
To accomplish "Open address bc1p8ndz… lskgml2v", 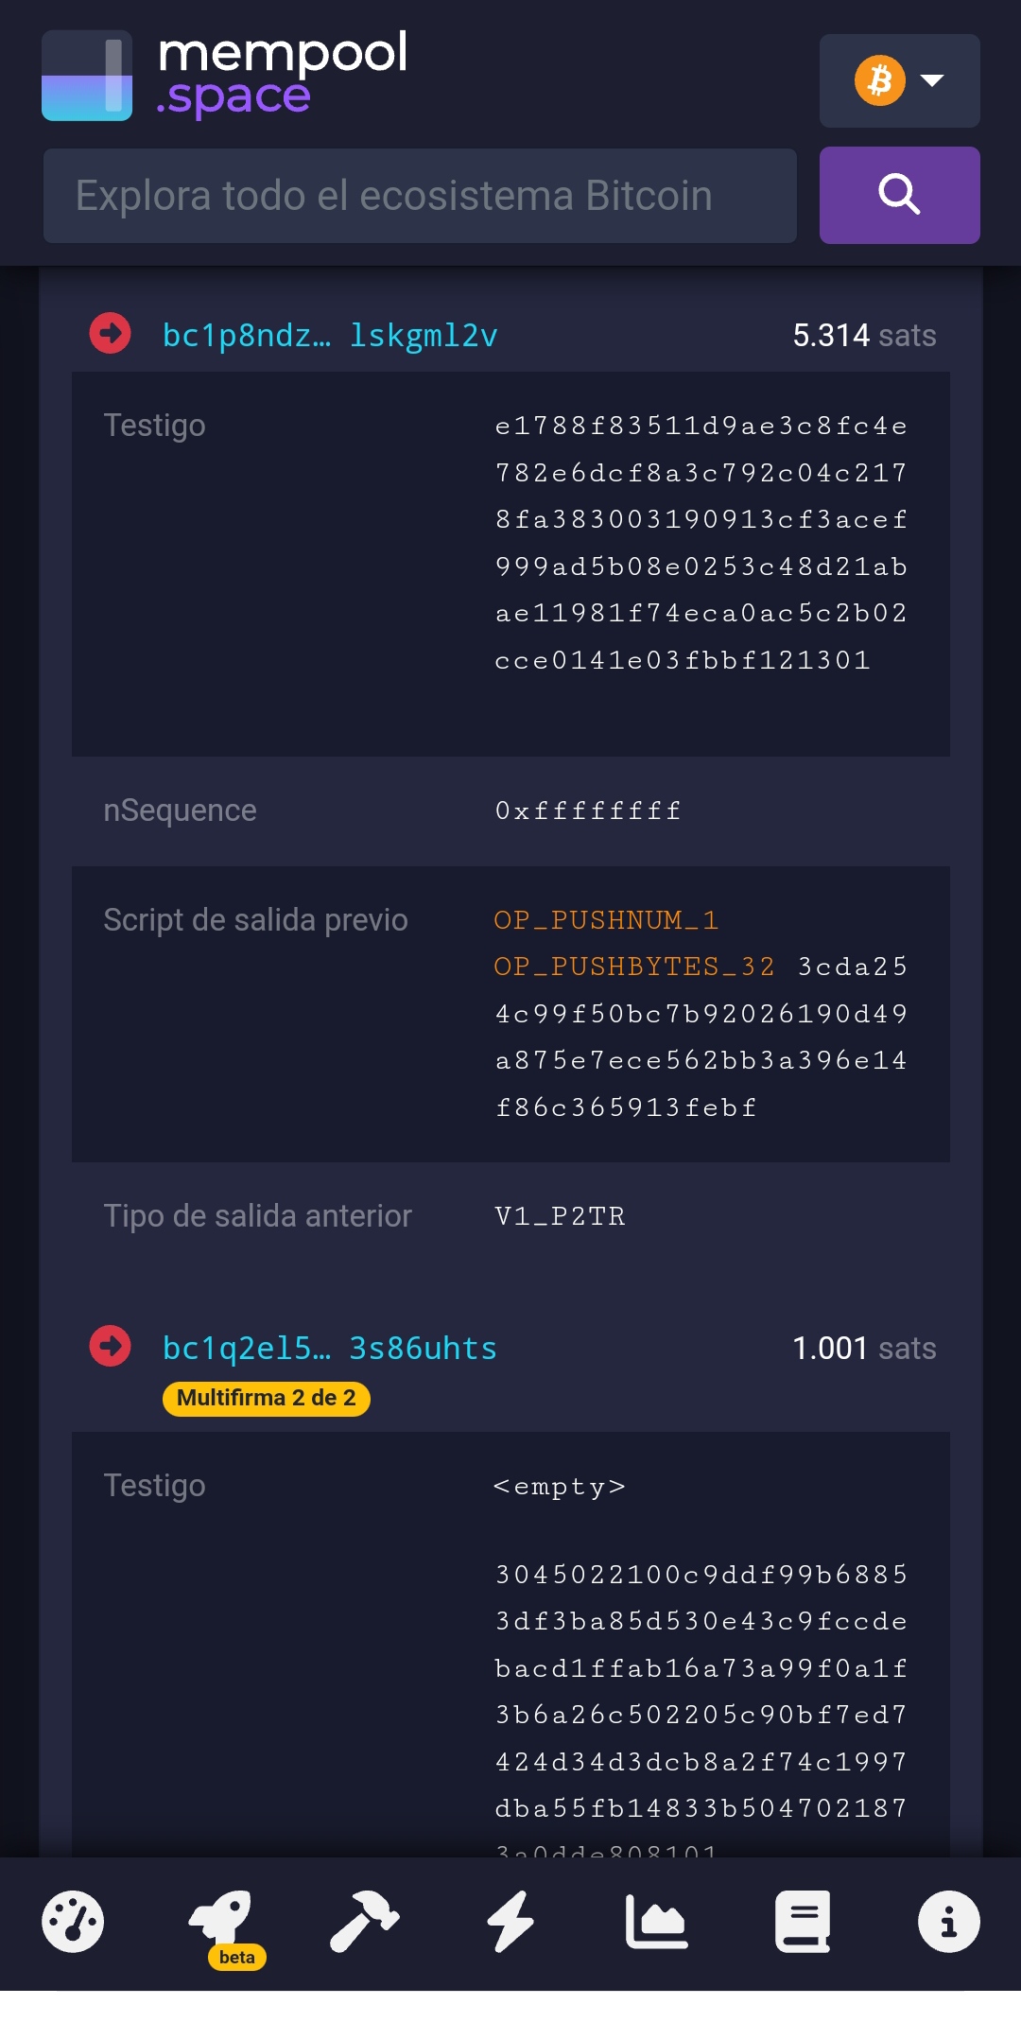I will pos(330,335).
